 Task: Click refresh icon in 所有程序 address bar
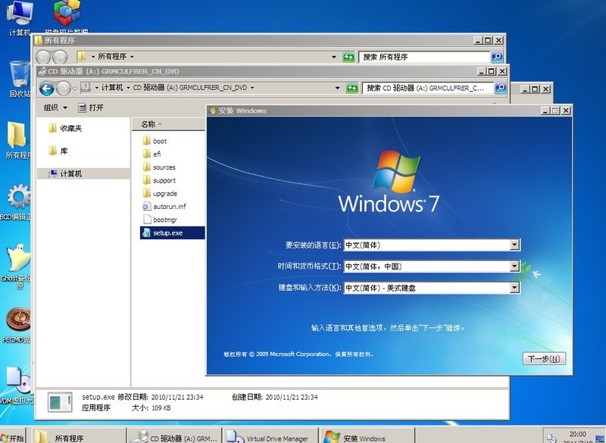(348, 57)
